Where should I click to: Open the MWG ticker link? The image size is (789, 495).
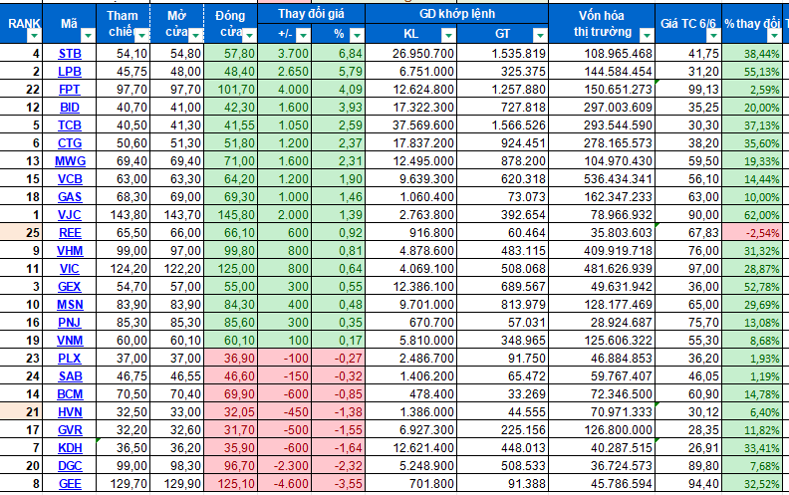[x=70, y=161]
